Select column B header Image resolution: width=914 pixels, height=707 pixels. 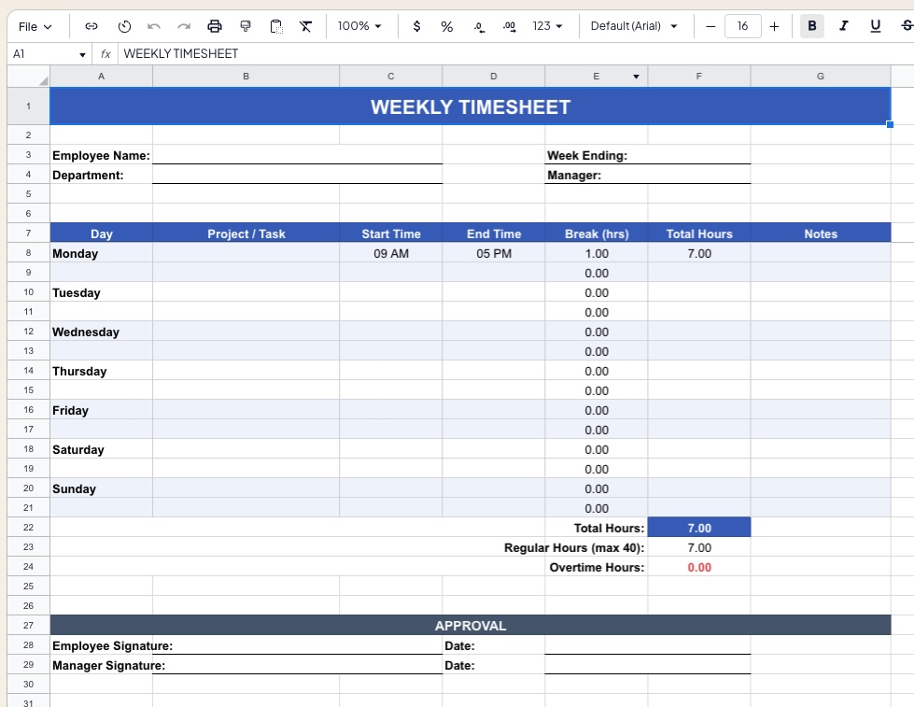point(246,77)
